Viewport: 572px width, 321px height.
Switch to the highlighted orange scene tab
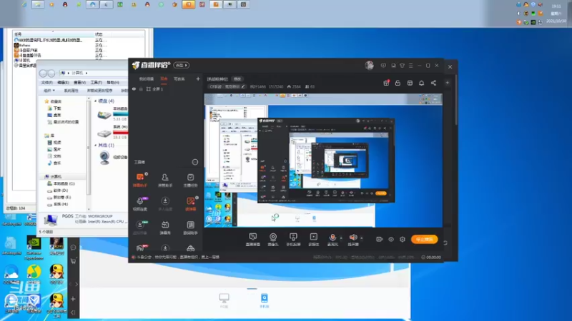pyautogui.click(x=164, y=79)
